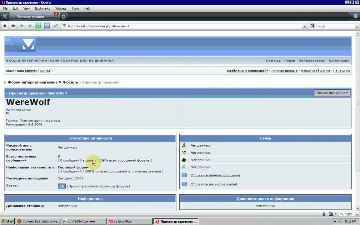The height and width of the screenshot is (225, 360).
Task: Click the Rewind navigation button
Action: pos(5,26)
